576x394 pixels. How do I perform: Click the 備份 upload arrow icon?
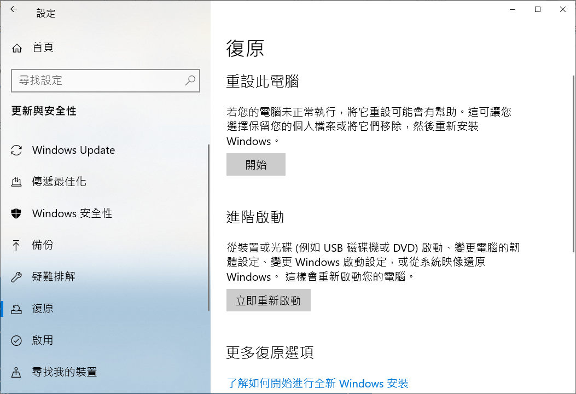tap(16, 245)
